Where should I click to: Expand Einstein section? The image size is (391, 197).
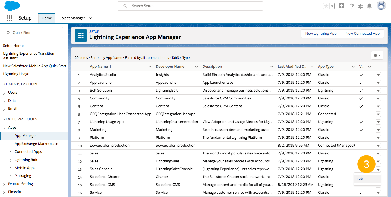[4, 192]
